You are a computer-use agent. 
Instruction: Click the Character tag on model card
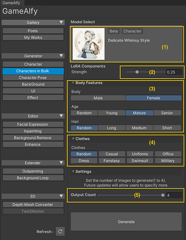click(132, 31)
